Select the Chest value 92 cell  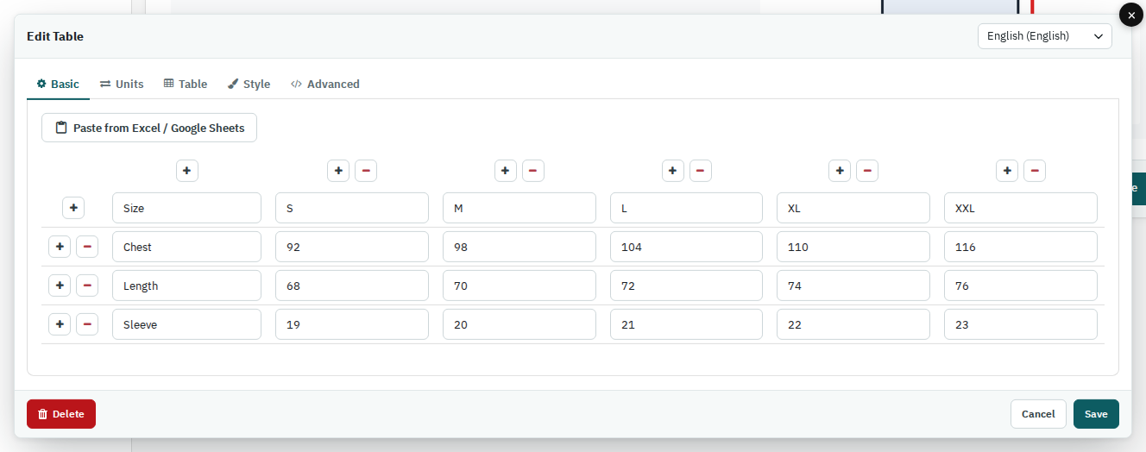(x=352, y=247)
